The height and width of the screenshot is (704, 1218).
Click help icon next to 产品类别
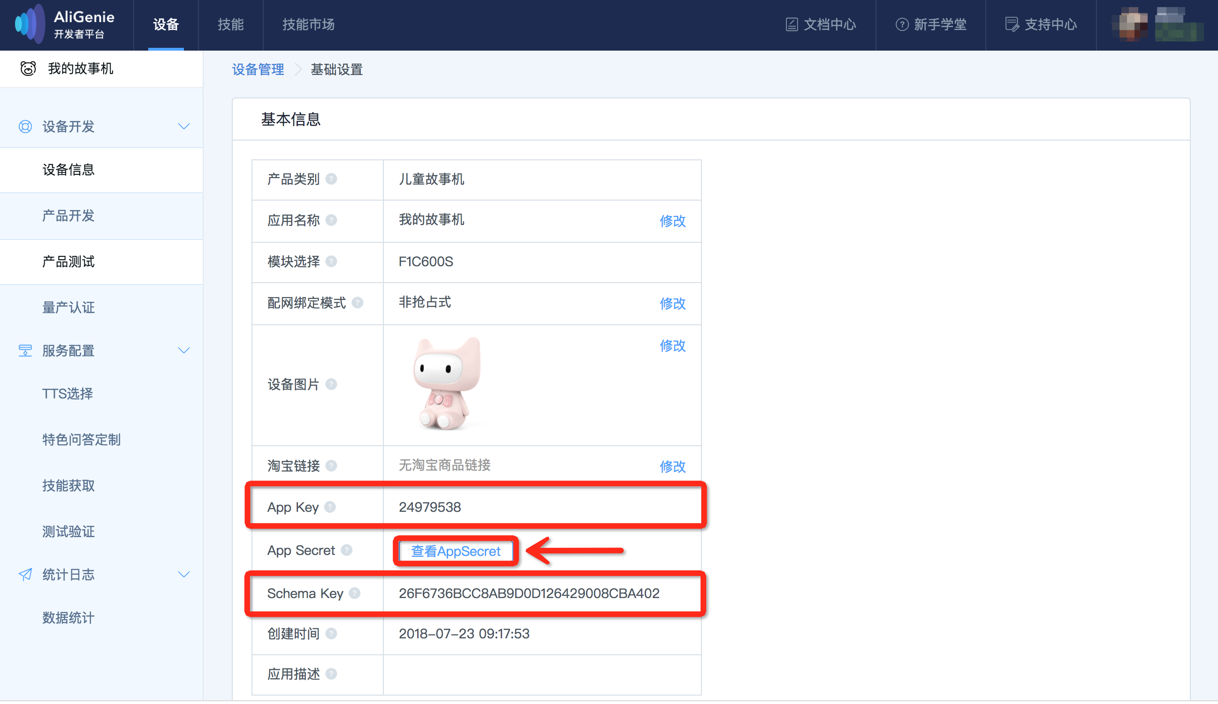pyautogui.click(x=331, y=179)
